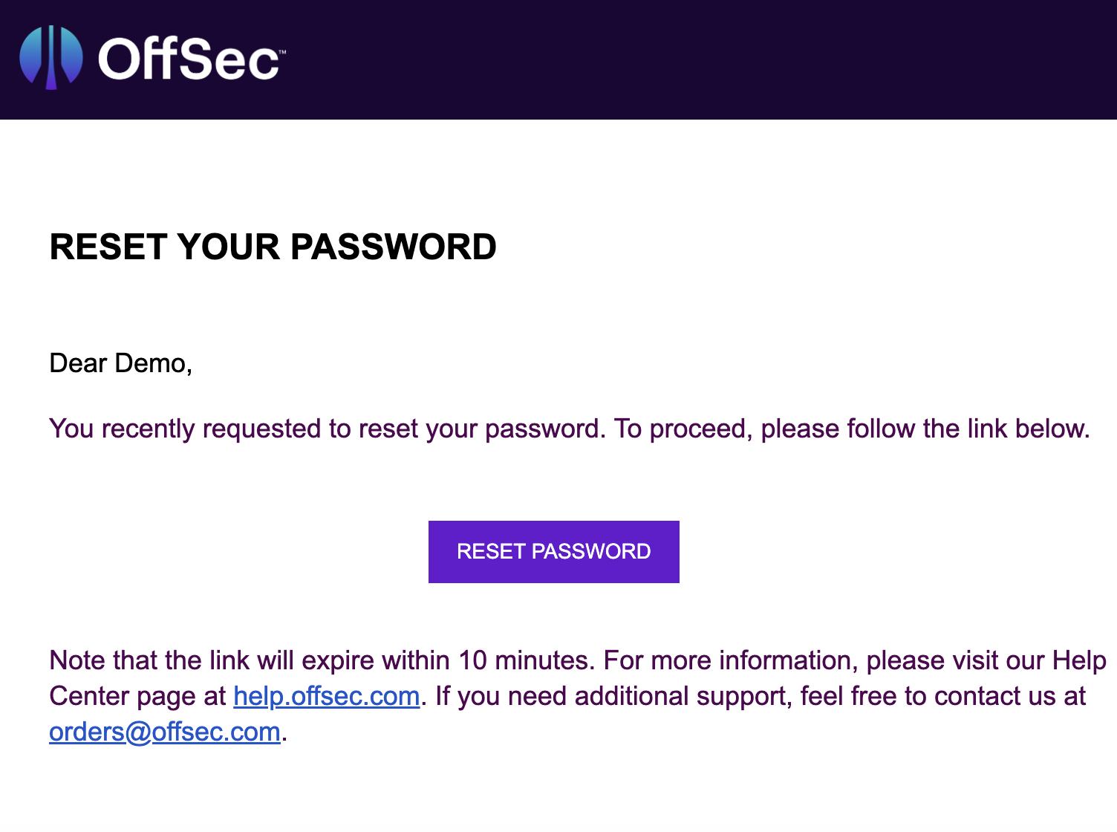Open the orders@offsec.com email link
The height and width of the screenshot is (832, 1117).
[165, 732]
